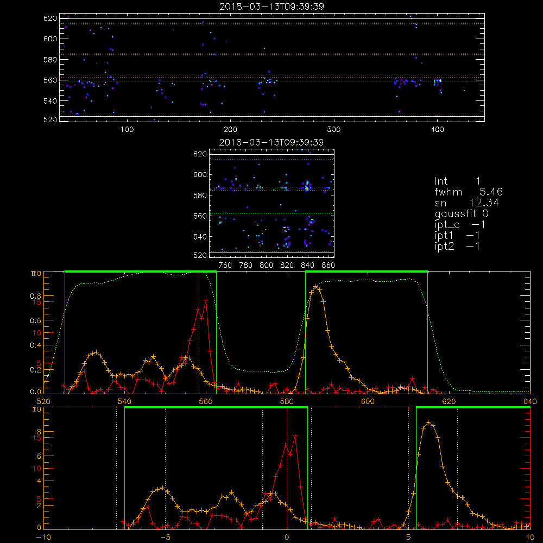Click the 400 x-axis label of top image

point(437,130)
